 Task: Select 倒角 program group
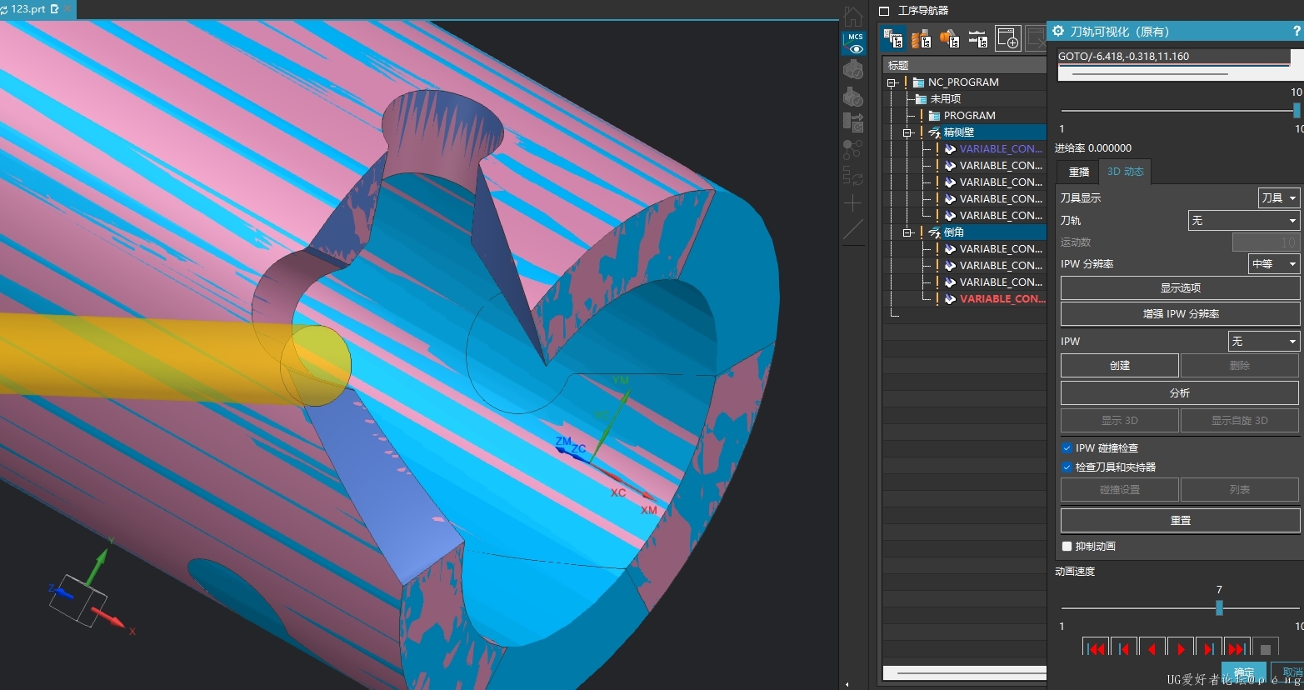[965, 232]
